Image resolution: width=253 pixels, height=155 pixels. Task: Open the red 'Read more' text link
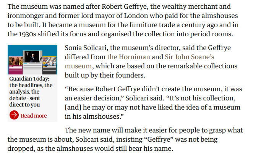tap(34, 116)
